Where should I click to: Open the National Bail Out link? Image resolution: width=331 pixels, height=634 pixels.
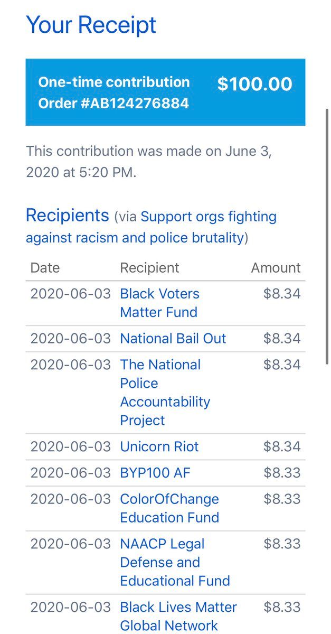173,339
